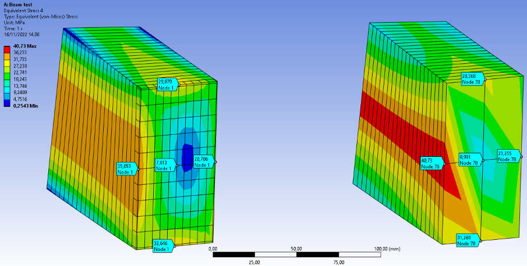Select the '0,2543 Min' legend label
Screen dimensions: 527x266
26,106
